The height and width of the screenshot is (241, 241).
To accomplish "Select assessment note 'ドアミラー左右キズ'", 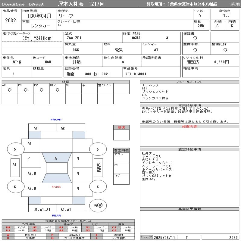I will click(x=157, y=163).
